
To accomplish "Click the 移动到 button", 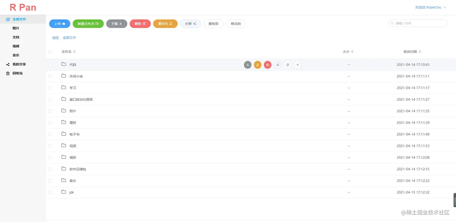I will click(236, 24).
